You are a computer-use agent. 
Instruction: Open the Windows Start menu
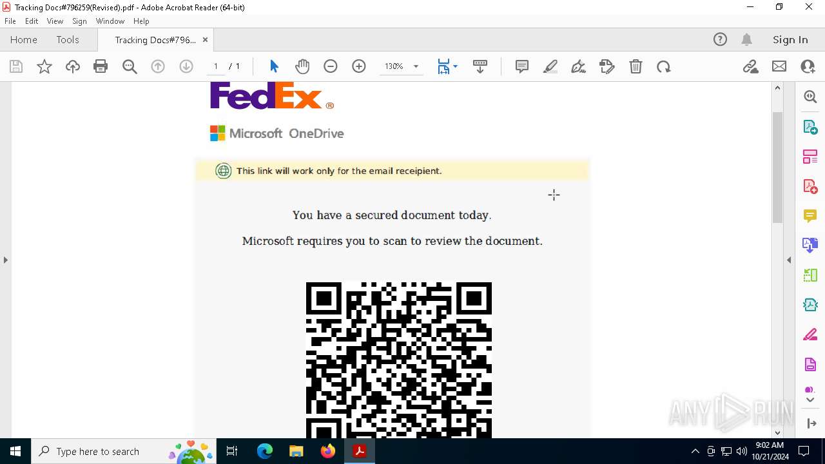point(15,451)
